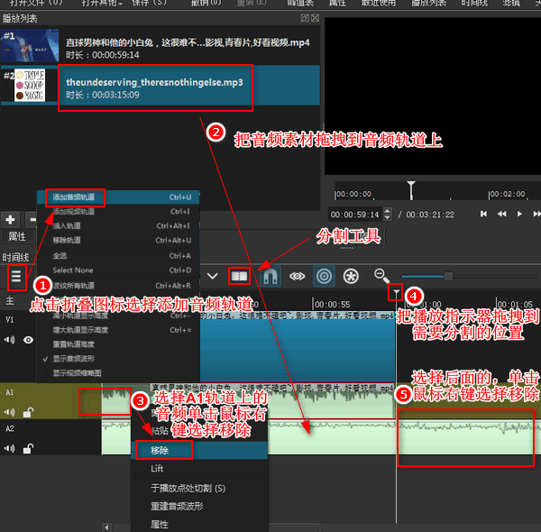
Task: Toggle the 显示视频缩略图 option
Action: click(118, 373)
